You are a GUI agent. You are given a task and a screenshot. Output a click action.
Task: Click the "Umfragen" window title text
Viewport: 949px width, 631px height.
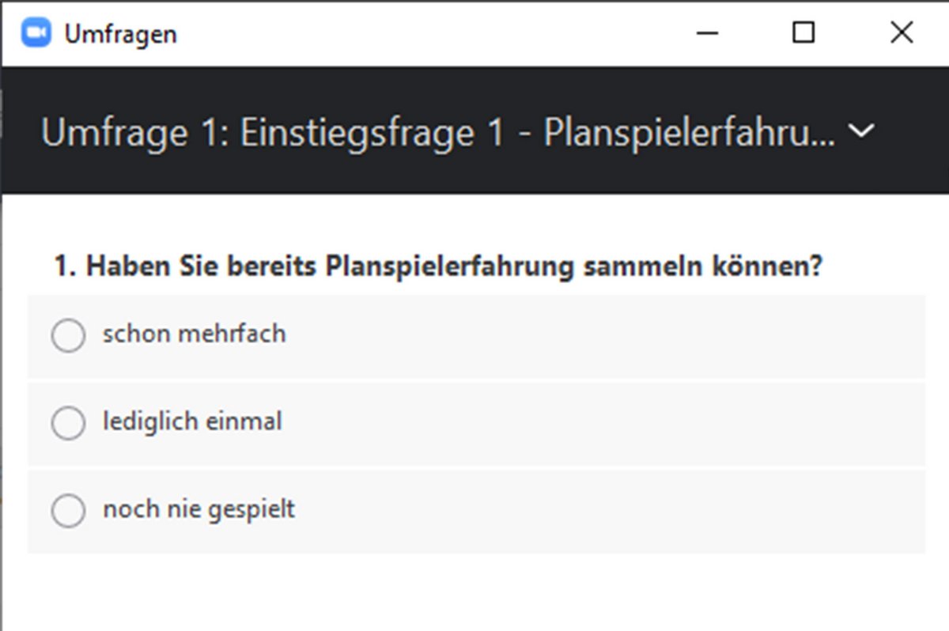click(x=120, y=34)
